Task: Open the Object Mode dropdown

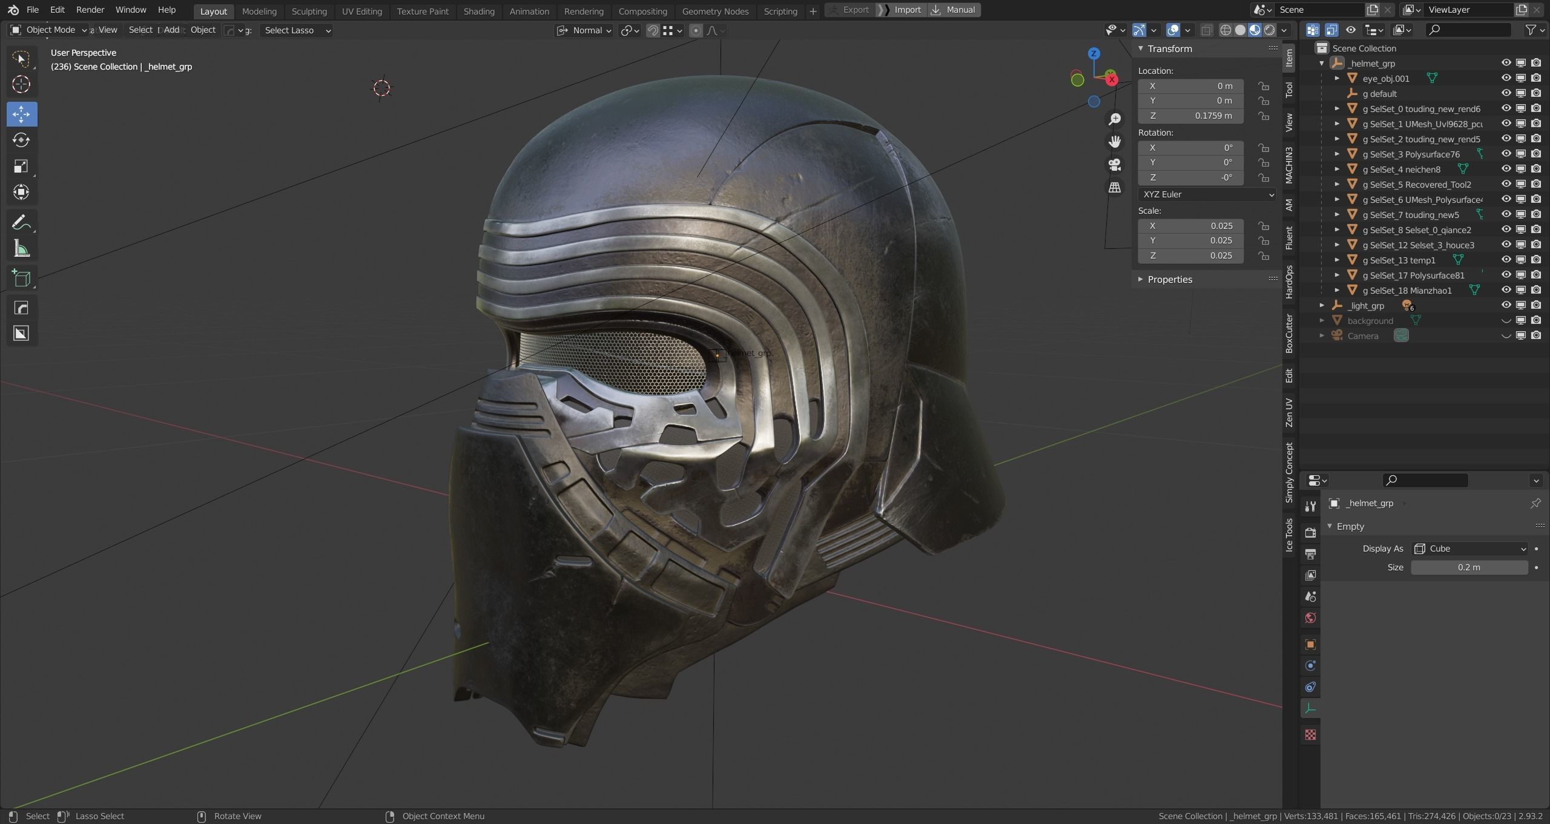Action: (50, 30)
